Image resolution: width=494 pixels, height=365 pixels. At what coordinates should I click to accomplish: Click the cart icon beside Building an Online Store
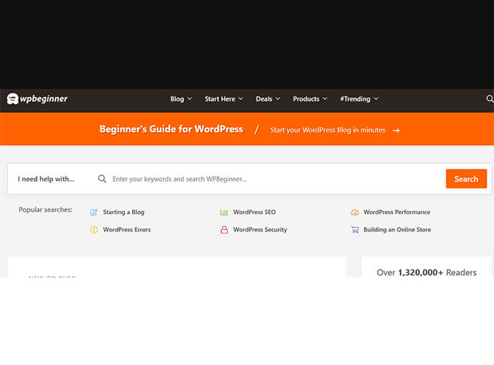tap(355, 229)
